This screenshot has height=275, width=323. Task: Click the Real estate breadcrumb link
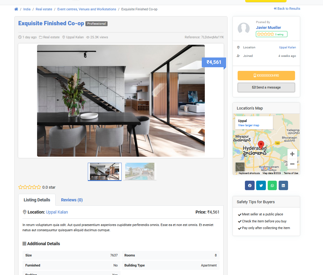tap(44, 9)
